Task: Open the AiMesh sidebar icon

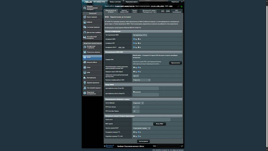Action: [x=85, y=22]
